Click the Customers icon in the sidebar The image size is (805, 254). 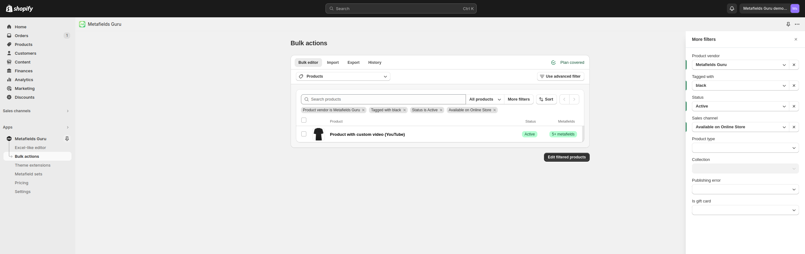[x=9, y=53]
